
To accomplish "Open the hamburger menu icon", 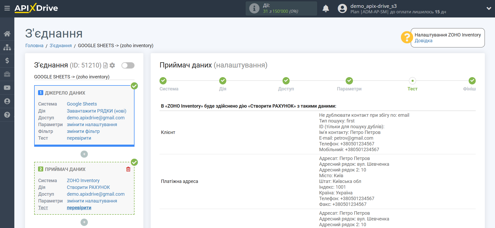I will tap(7, 8).
